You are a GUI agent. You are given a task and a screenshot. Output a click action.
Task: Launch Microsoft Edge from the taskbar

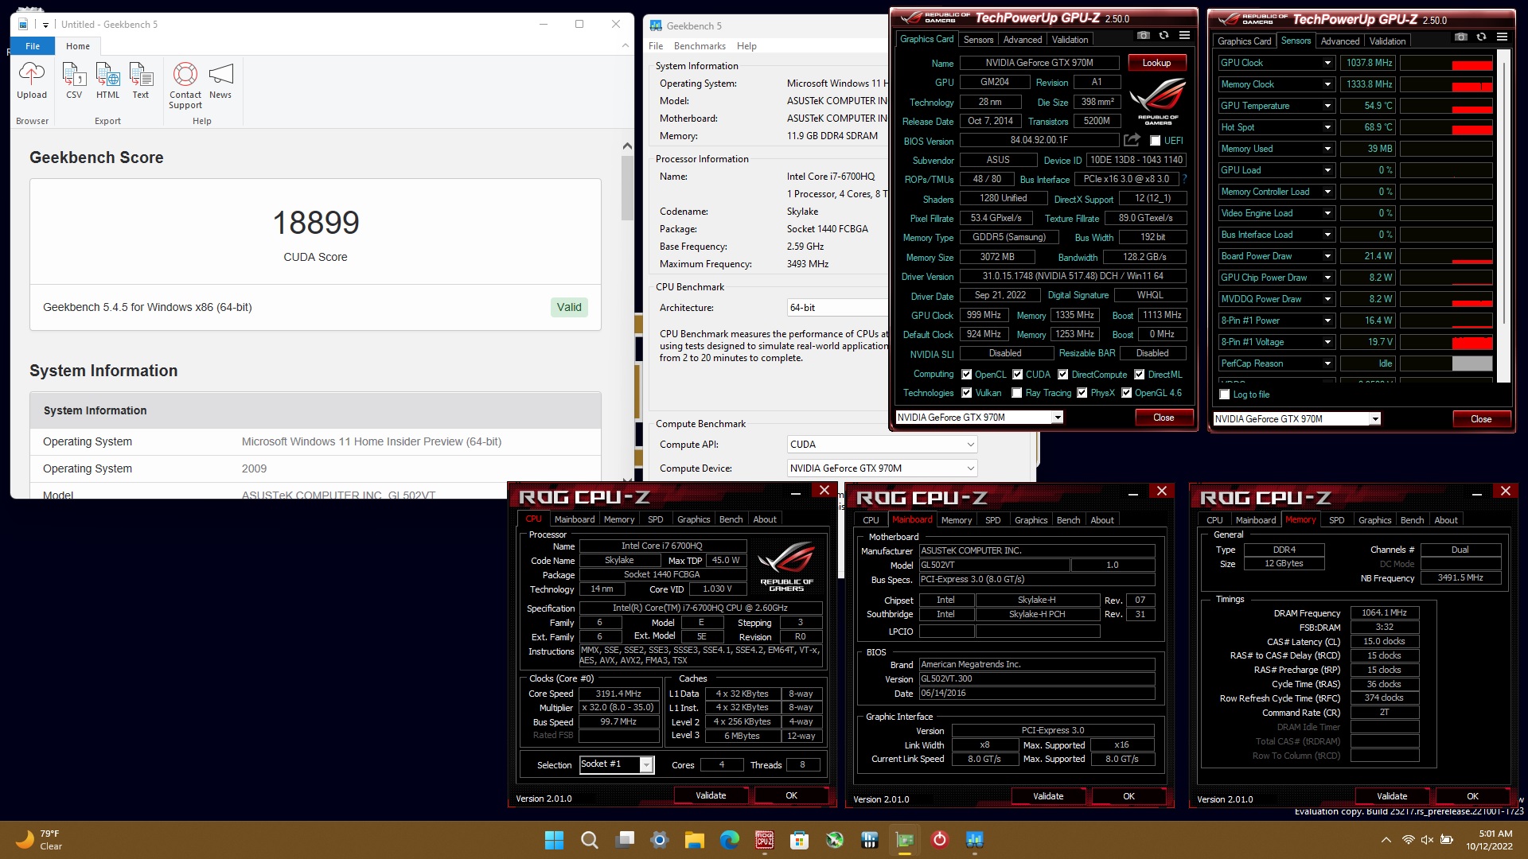[729, 840]
